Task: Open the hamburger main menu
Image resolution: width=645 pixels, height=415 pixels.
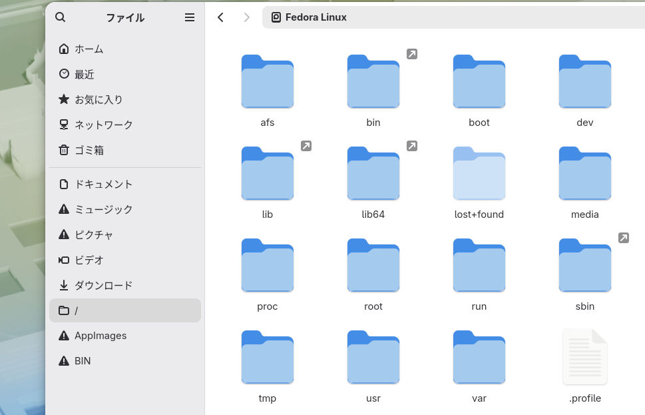Action: point(190,17)
